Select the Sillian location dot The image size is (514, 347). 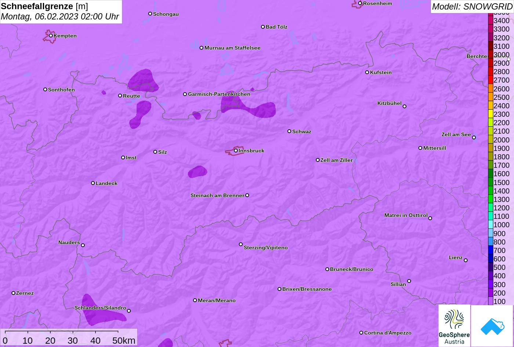(x=409, y=281)
